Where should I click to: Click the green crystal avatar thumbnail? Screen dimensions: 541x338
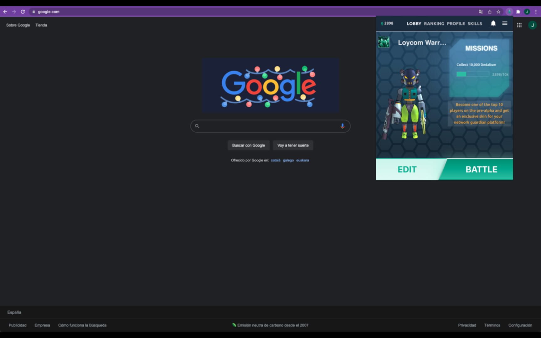[x=384, y=42]
